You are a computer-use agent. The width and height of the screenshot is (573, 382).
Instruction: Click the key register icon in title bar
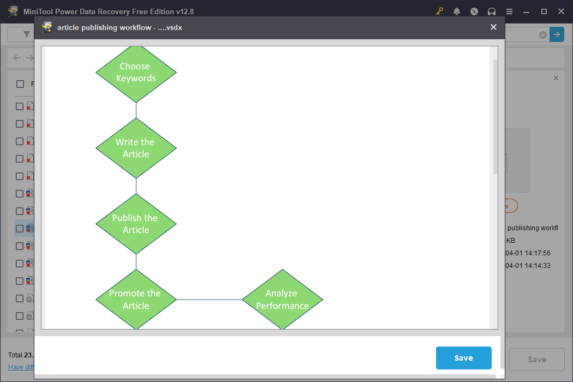[x=439, y=11]
